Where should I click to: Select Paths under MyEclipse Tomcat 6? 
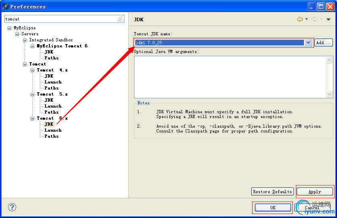click(x=52, y=58)
